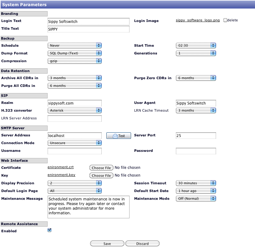This screenshot has width=255, height=248.
Task: Click into the Login Text field
Action: 88,21
